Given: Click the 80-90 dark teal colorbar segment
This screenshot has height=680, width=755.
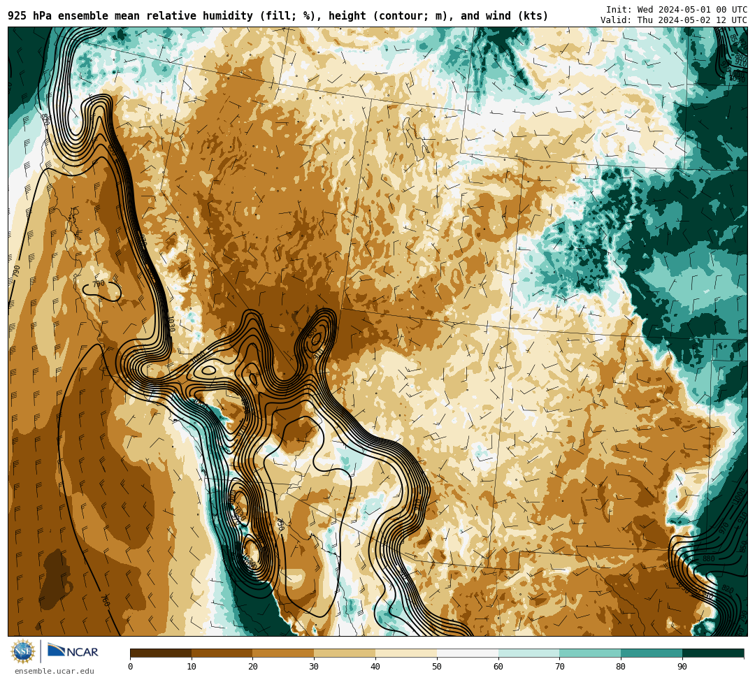Looking at the screenshot, I should point(652,653).
